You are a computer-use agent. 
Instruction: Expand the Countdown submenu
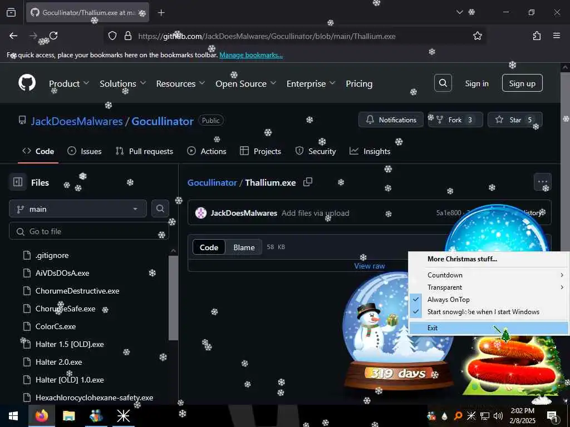point(488,275)
